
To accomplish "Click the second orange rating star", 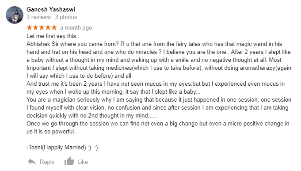I will (x=35, y=27).
